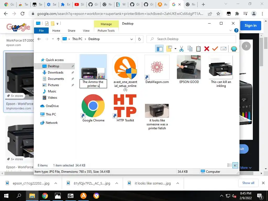Select Music in navigation pane

[52, 91]
